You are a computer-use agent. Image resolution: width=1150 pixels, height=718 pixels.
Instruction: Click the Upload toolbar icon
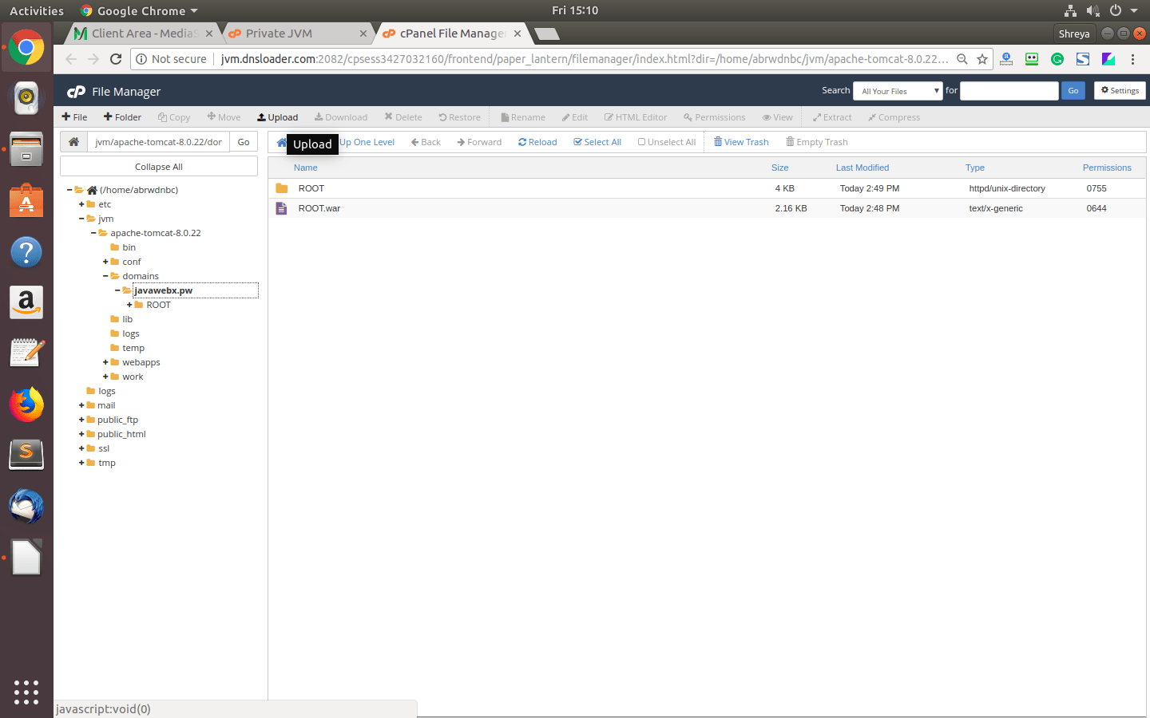click(277, 116)
